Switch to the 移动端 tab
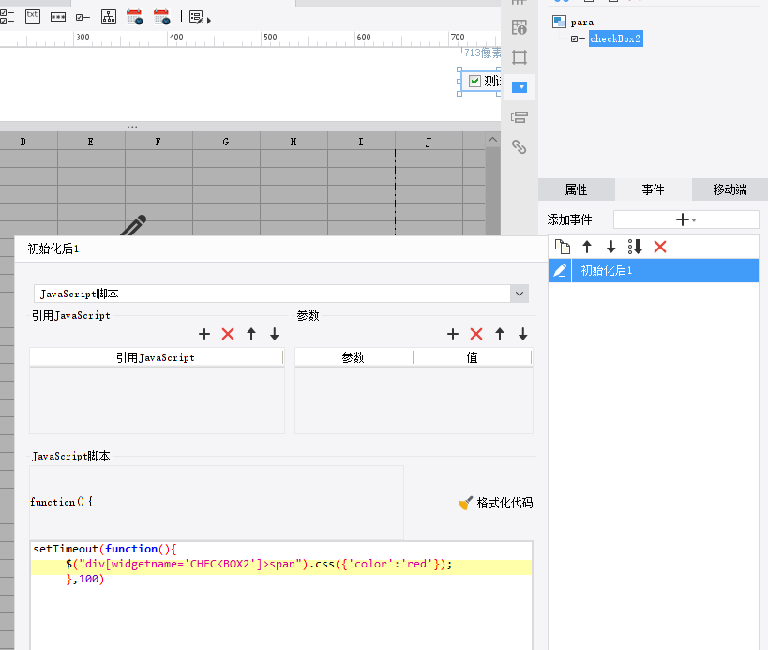 (x=730, y=189)
